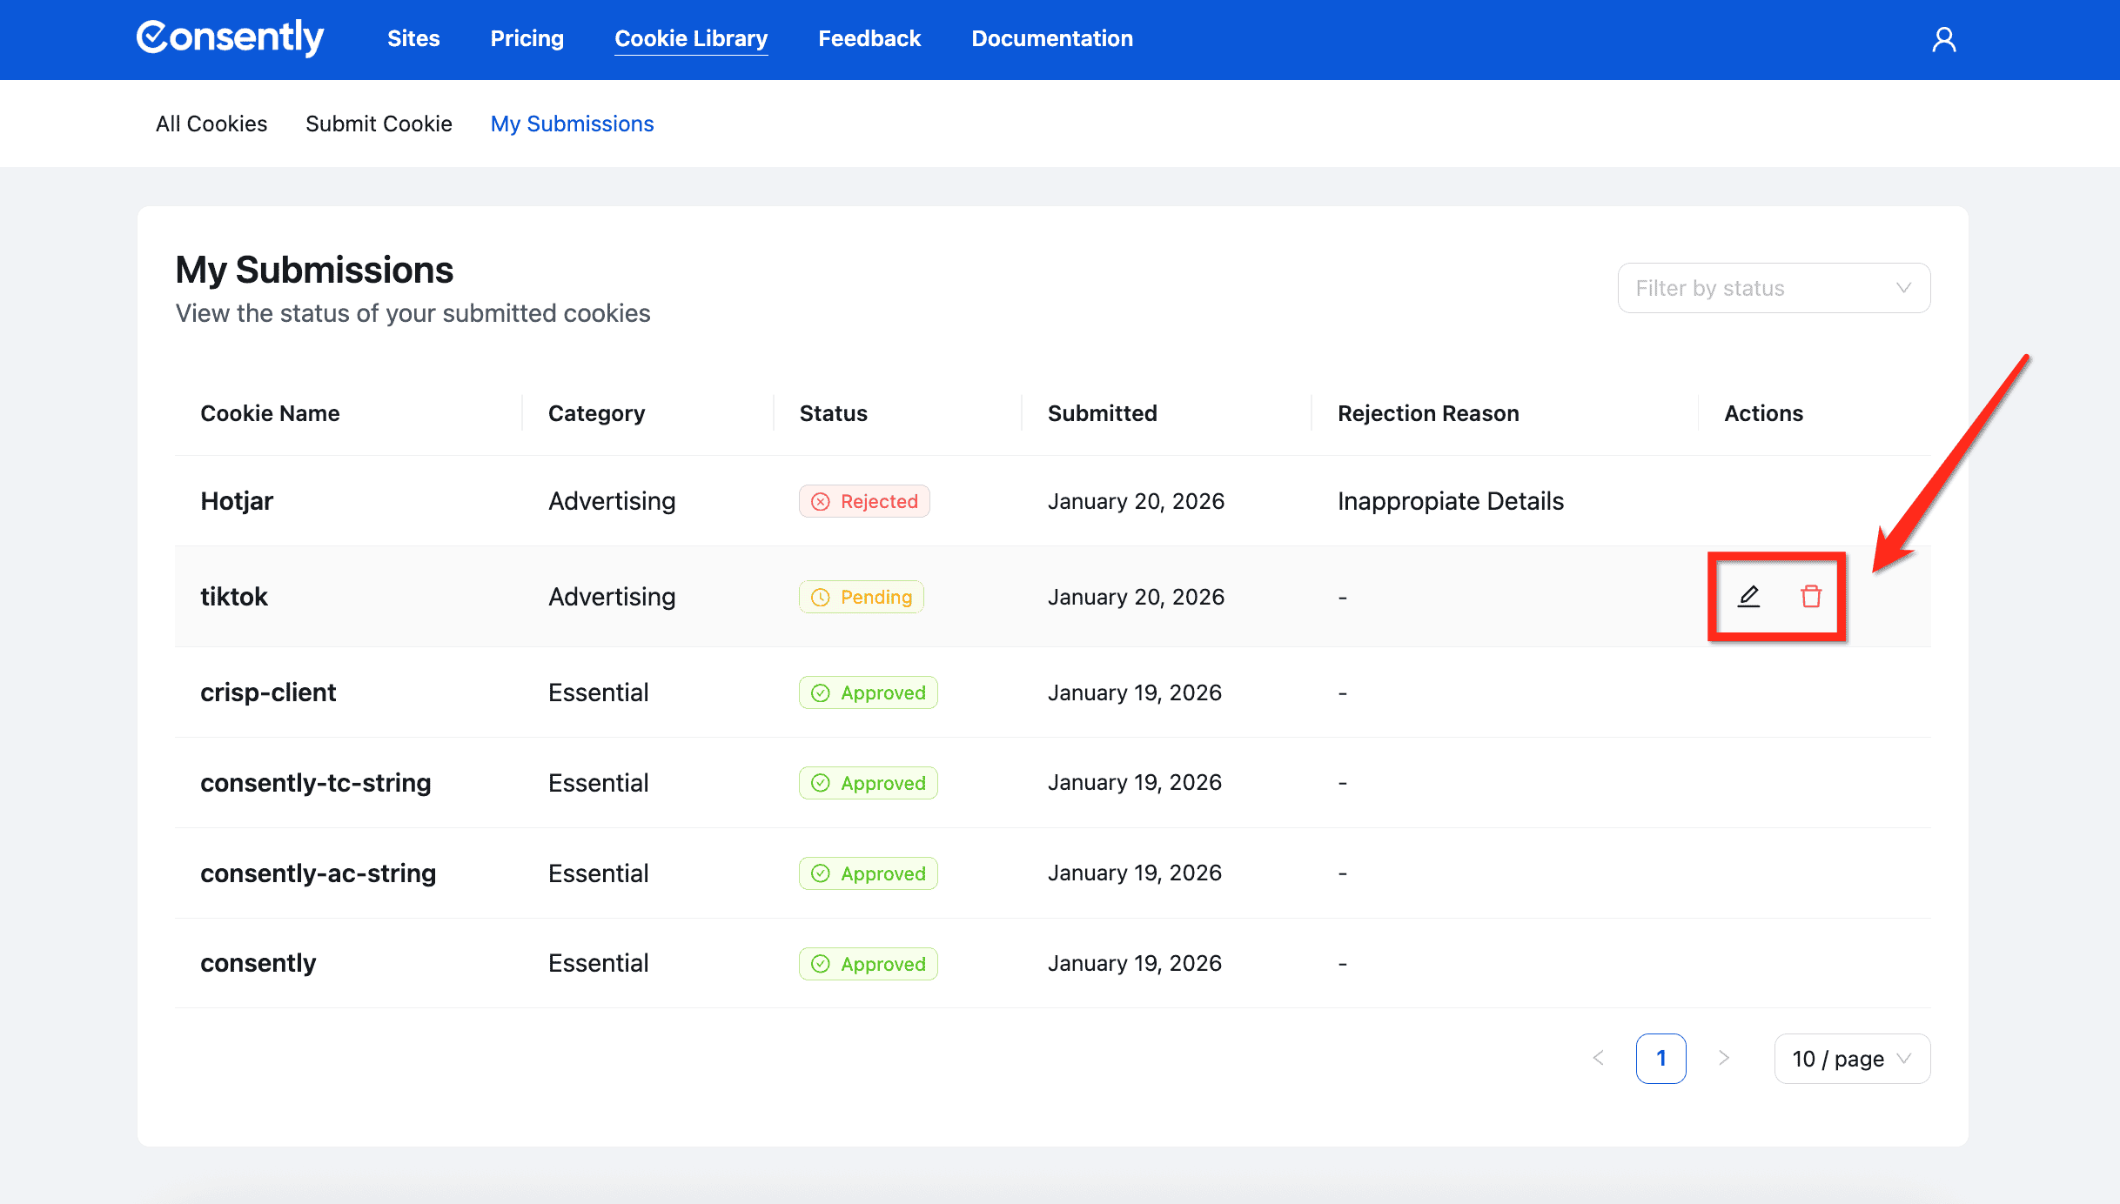Click the Rejected status badge for Hotjar
The height and width of the screenshot is (1204, 2120).
(864, 501)
